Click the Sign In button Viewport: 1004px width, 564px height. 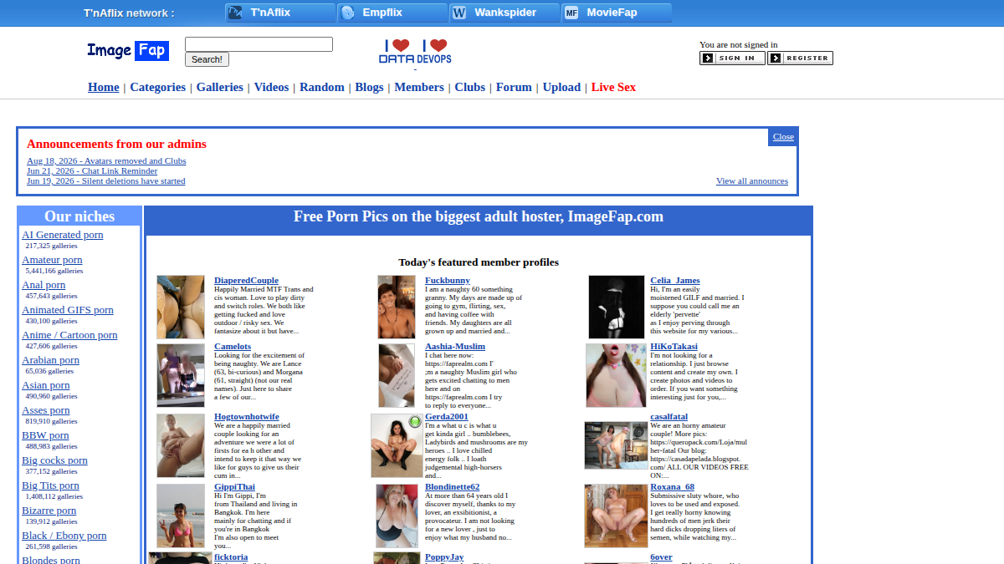pyautogui.click(x=732, y=58)
